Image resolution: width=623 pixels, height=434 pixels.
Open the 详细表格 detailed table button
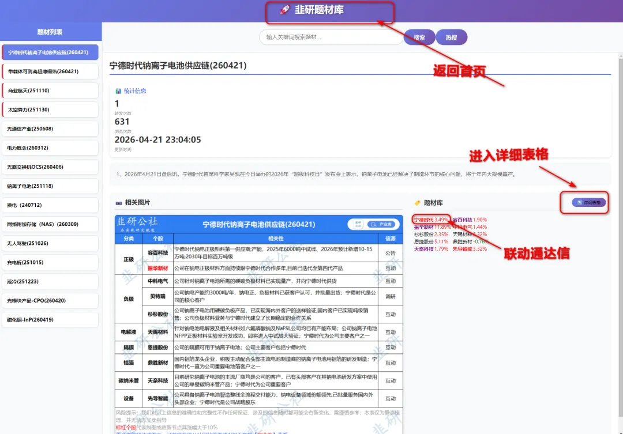[x=589, y=202]
